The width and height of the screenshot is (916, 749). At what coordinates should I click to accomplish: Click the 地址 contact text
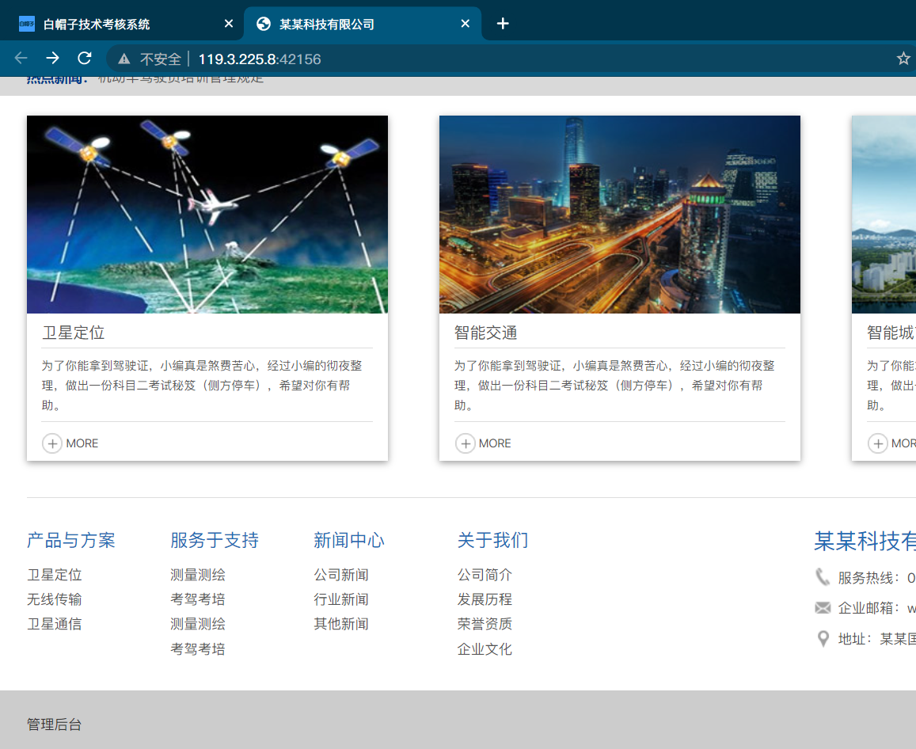tap(877, 639)
